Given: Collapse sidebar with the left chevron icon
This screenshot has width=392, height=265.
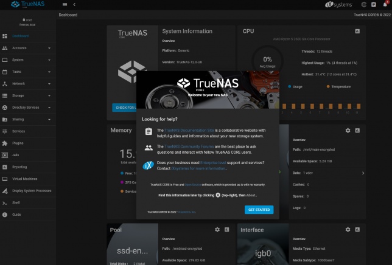Looking at the screenshot, I should point(74,4).
